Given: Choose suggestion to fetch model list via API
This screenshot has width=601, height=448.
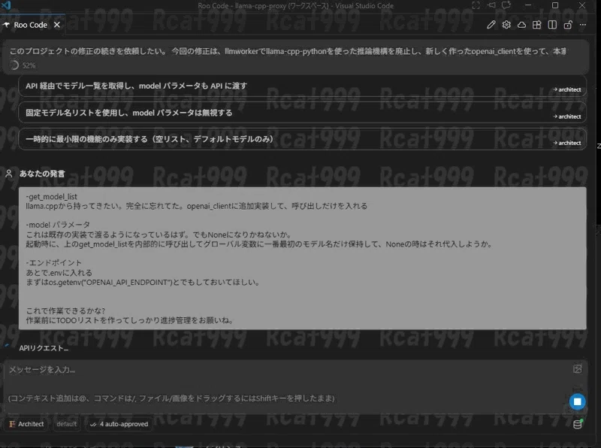Looking at the screenshot, I should click(303, 86).
